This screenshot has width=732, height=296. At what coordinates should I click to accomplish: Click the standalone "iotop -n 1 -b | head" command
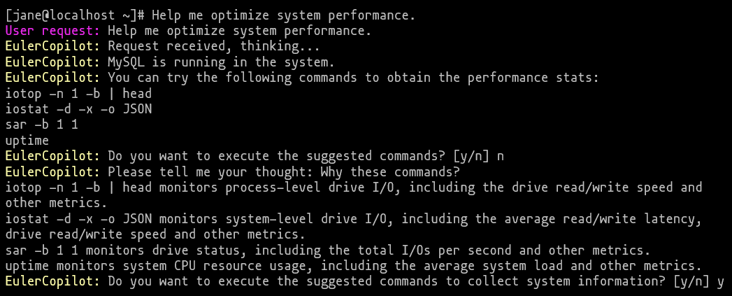coord(78,93)
